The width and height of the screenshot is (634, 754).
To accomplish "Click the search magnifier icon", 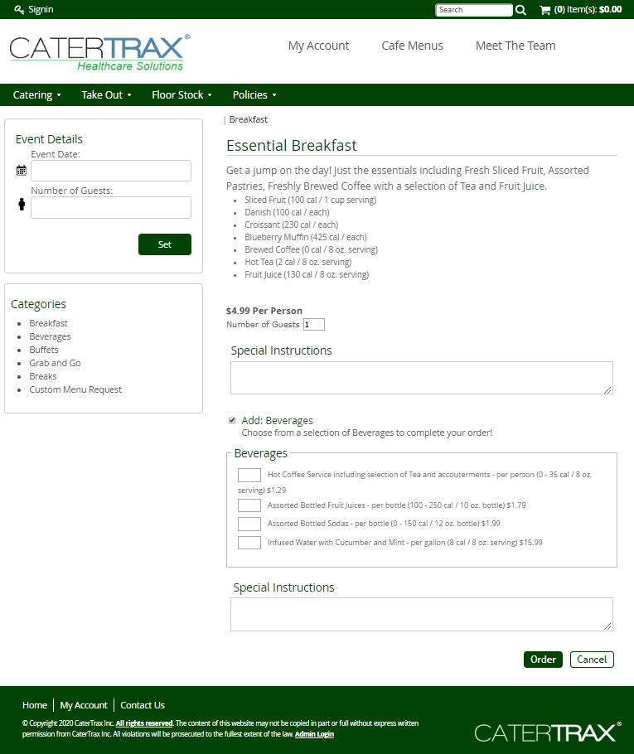I will point(520,10).
